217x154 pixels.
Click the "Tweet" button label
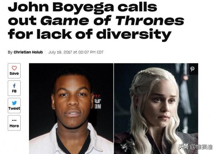pos(14,109)
